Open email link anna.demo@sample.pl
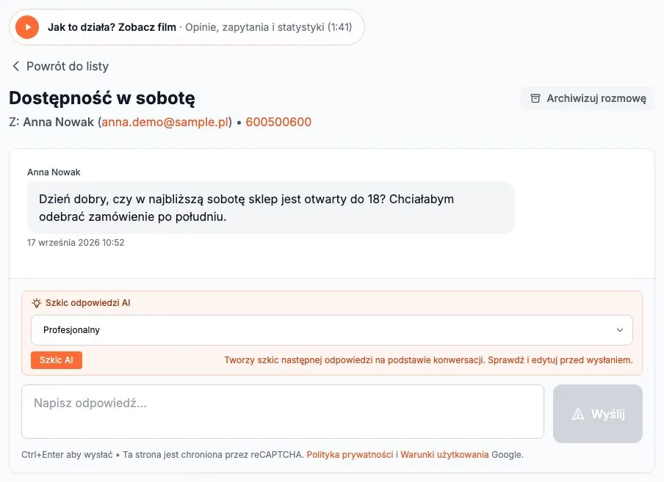 pyautogui.click(x=165, y=122)
